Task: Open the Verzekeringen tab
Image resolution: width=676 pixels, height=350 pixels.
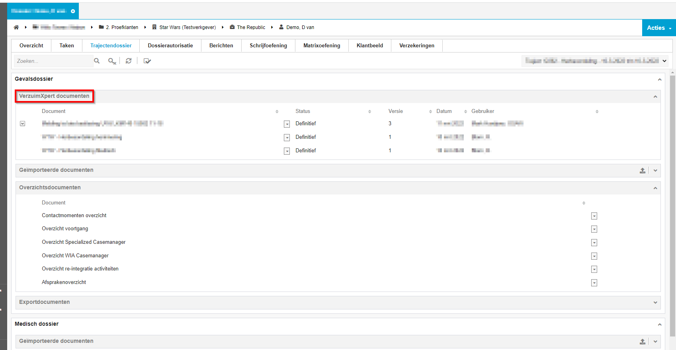Action: coord(416,46)
